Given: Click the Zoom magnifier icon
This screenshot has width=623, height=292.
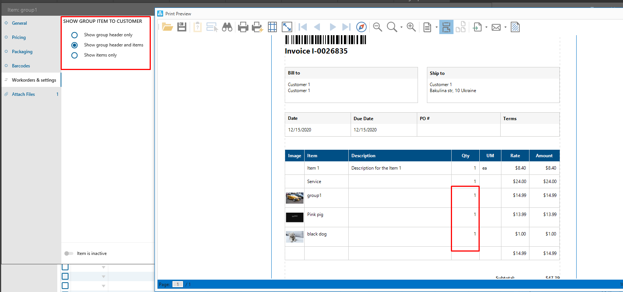Looking at the screenshot, I should [392, 27].
